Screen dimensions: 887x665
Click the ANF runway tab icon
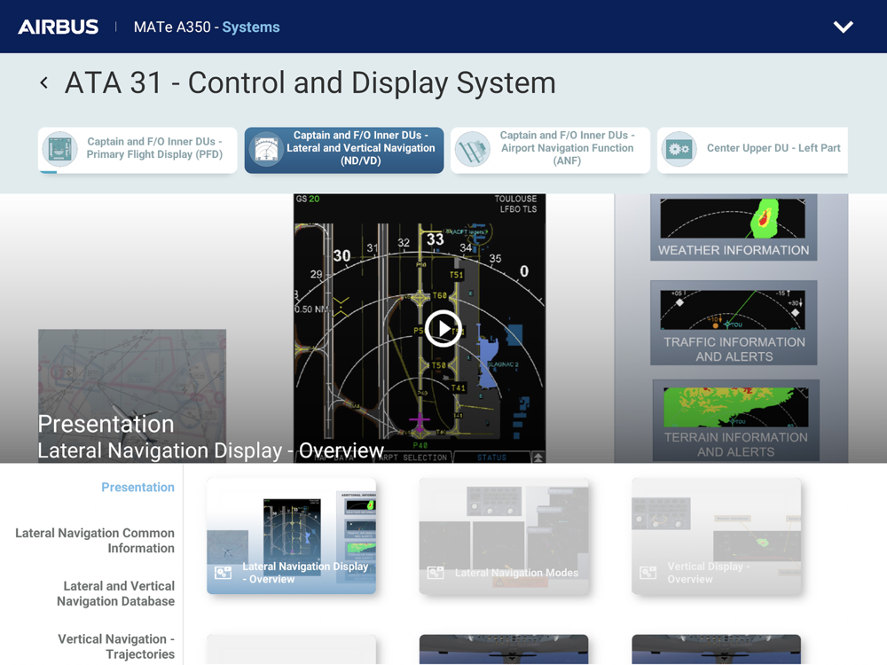[473, 149]
